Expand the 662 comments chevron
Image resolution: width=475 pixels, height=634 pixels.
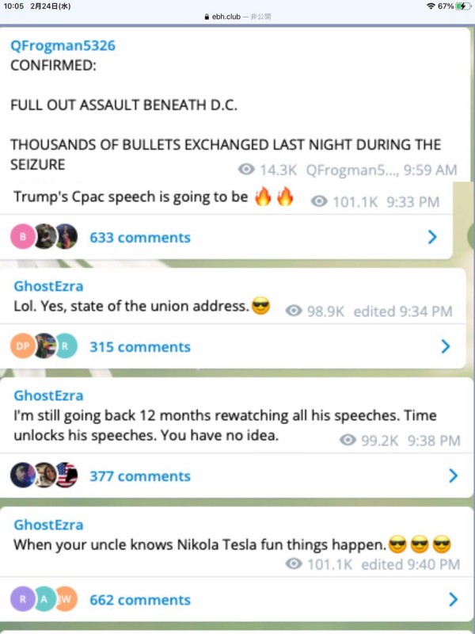click(453, 599)
